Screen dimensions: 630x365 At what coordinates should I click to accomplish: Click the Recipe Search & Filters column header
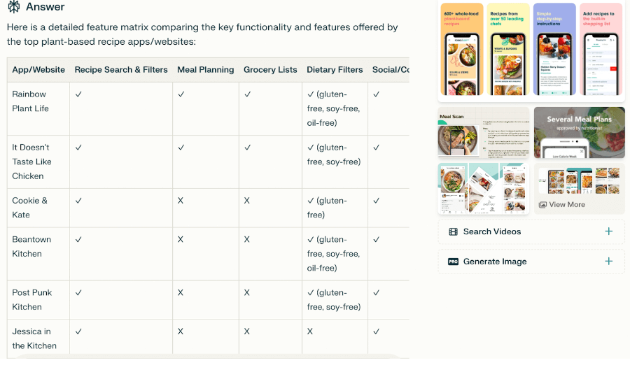pos(121,70)
